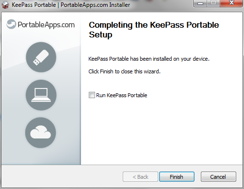
Task: Finish the KeePass Portable setup
Action: point(177,177)
